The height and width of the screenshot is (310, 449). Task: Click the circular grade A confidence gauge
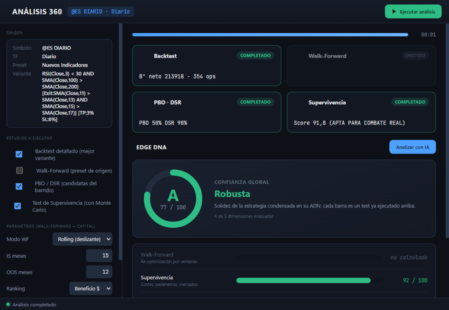(x=173, y=199)
